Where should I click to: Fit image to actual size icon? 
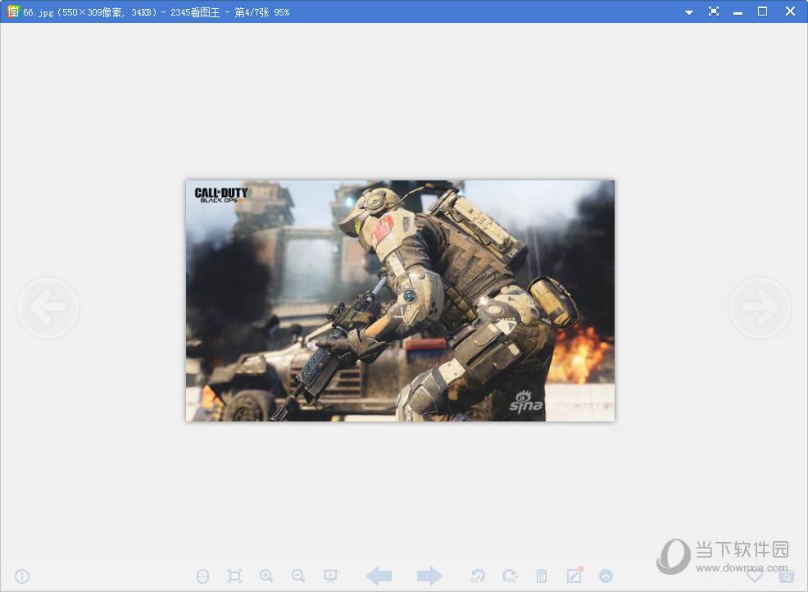[x=234, y=576]
